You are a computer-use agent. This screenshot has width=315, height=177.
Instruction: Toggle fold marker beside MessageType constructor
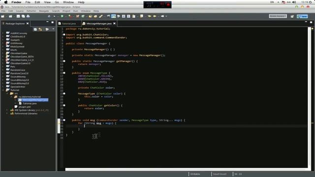pyautogui.click(x=64, y=93)
